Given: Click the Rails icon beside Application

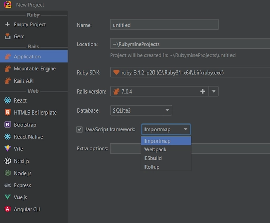Looking at the screenshot, I should coord(7,56).
